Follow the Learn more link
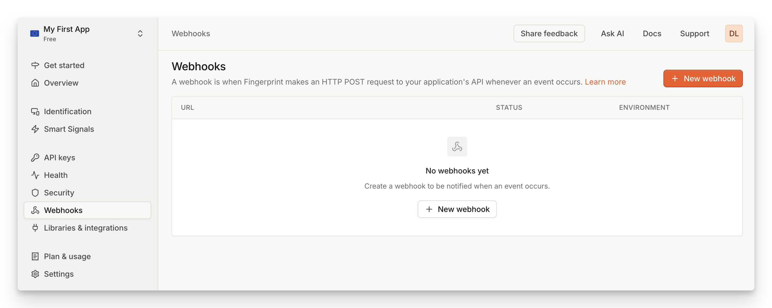772x308 pixels. point(605,82)
